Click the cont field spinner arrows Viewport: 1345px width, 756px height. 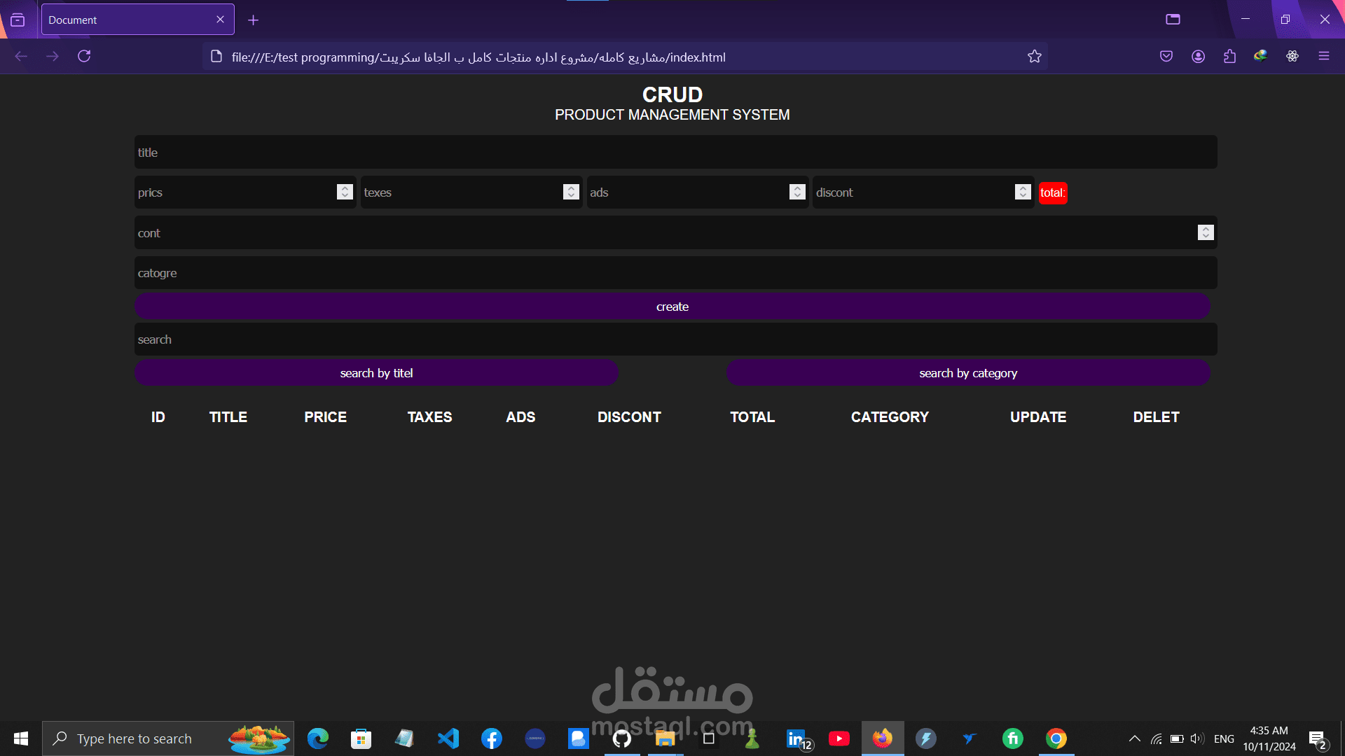point(1205,232)
